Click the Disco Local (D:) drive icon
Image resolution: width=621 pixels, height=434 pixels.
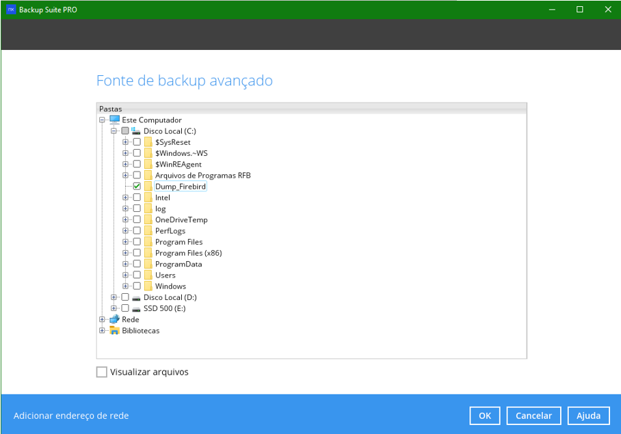pyautogui.click(x=136, y=297)
